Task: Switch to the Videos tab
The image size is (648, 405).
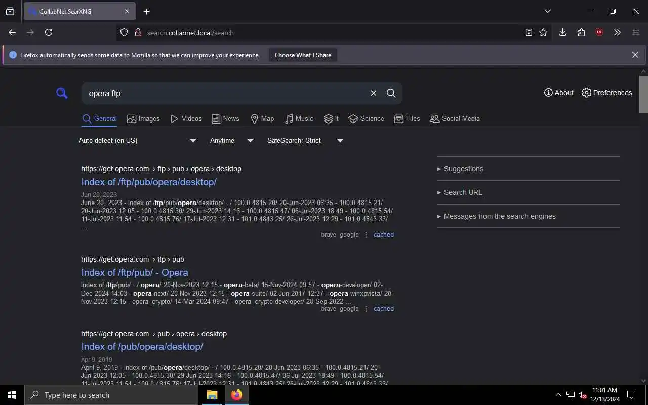Action: pos(186,118)
